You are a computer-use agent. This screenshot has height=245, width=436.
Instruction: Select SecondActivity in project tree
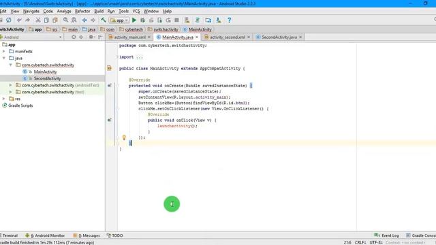47,78
